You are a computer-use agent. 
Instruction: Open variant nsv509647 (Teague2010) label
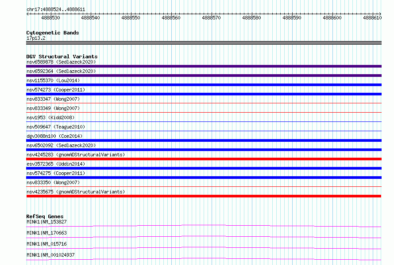56,127
